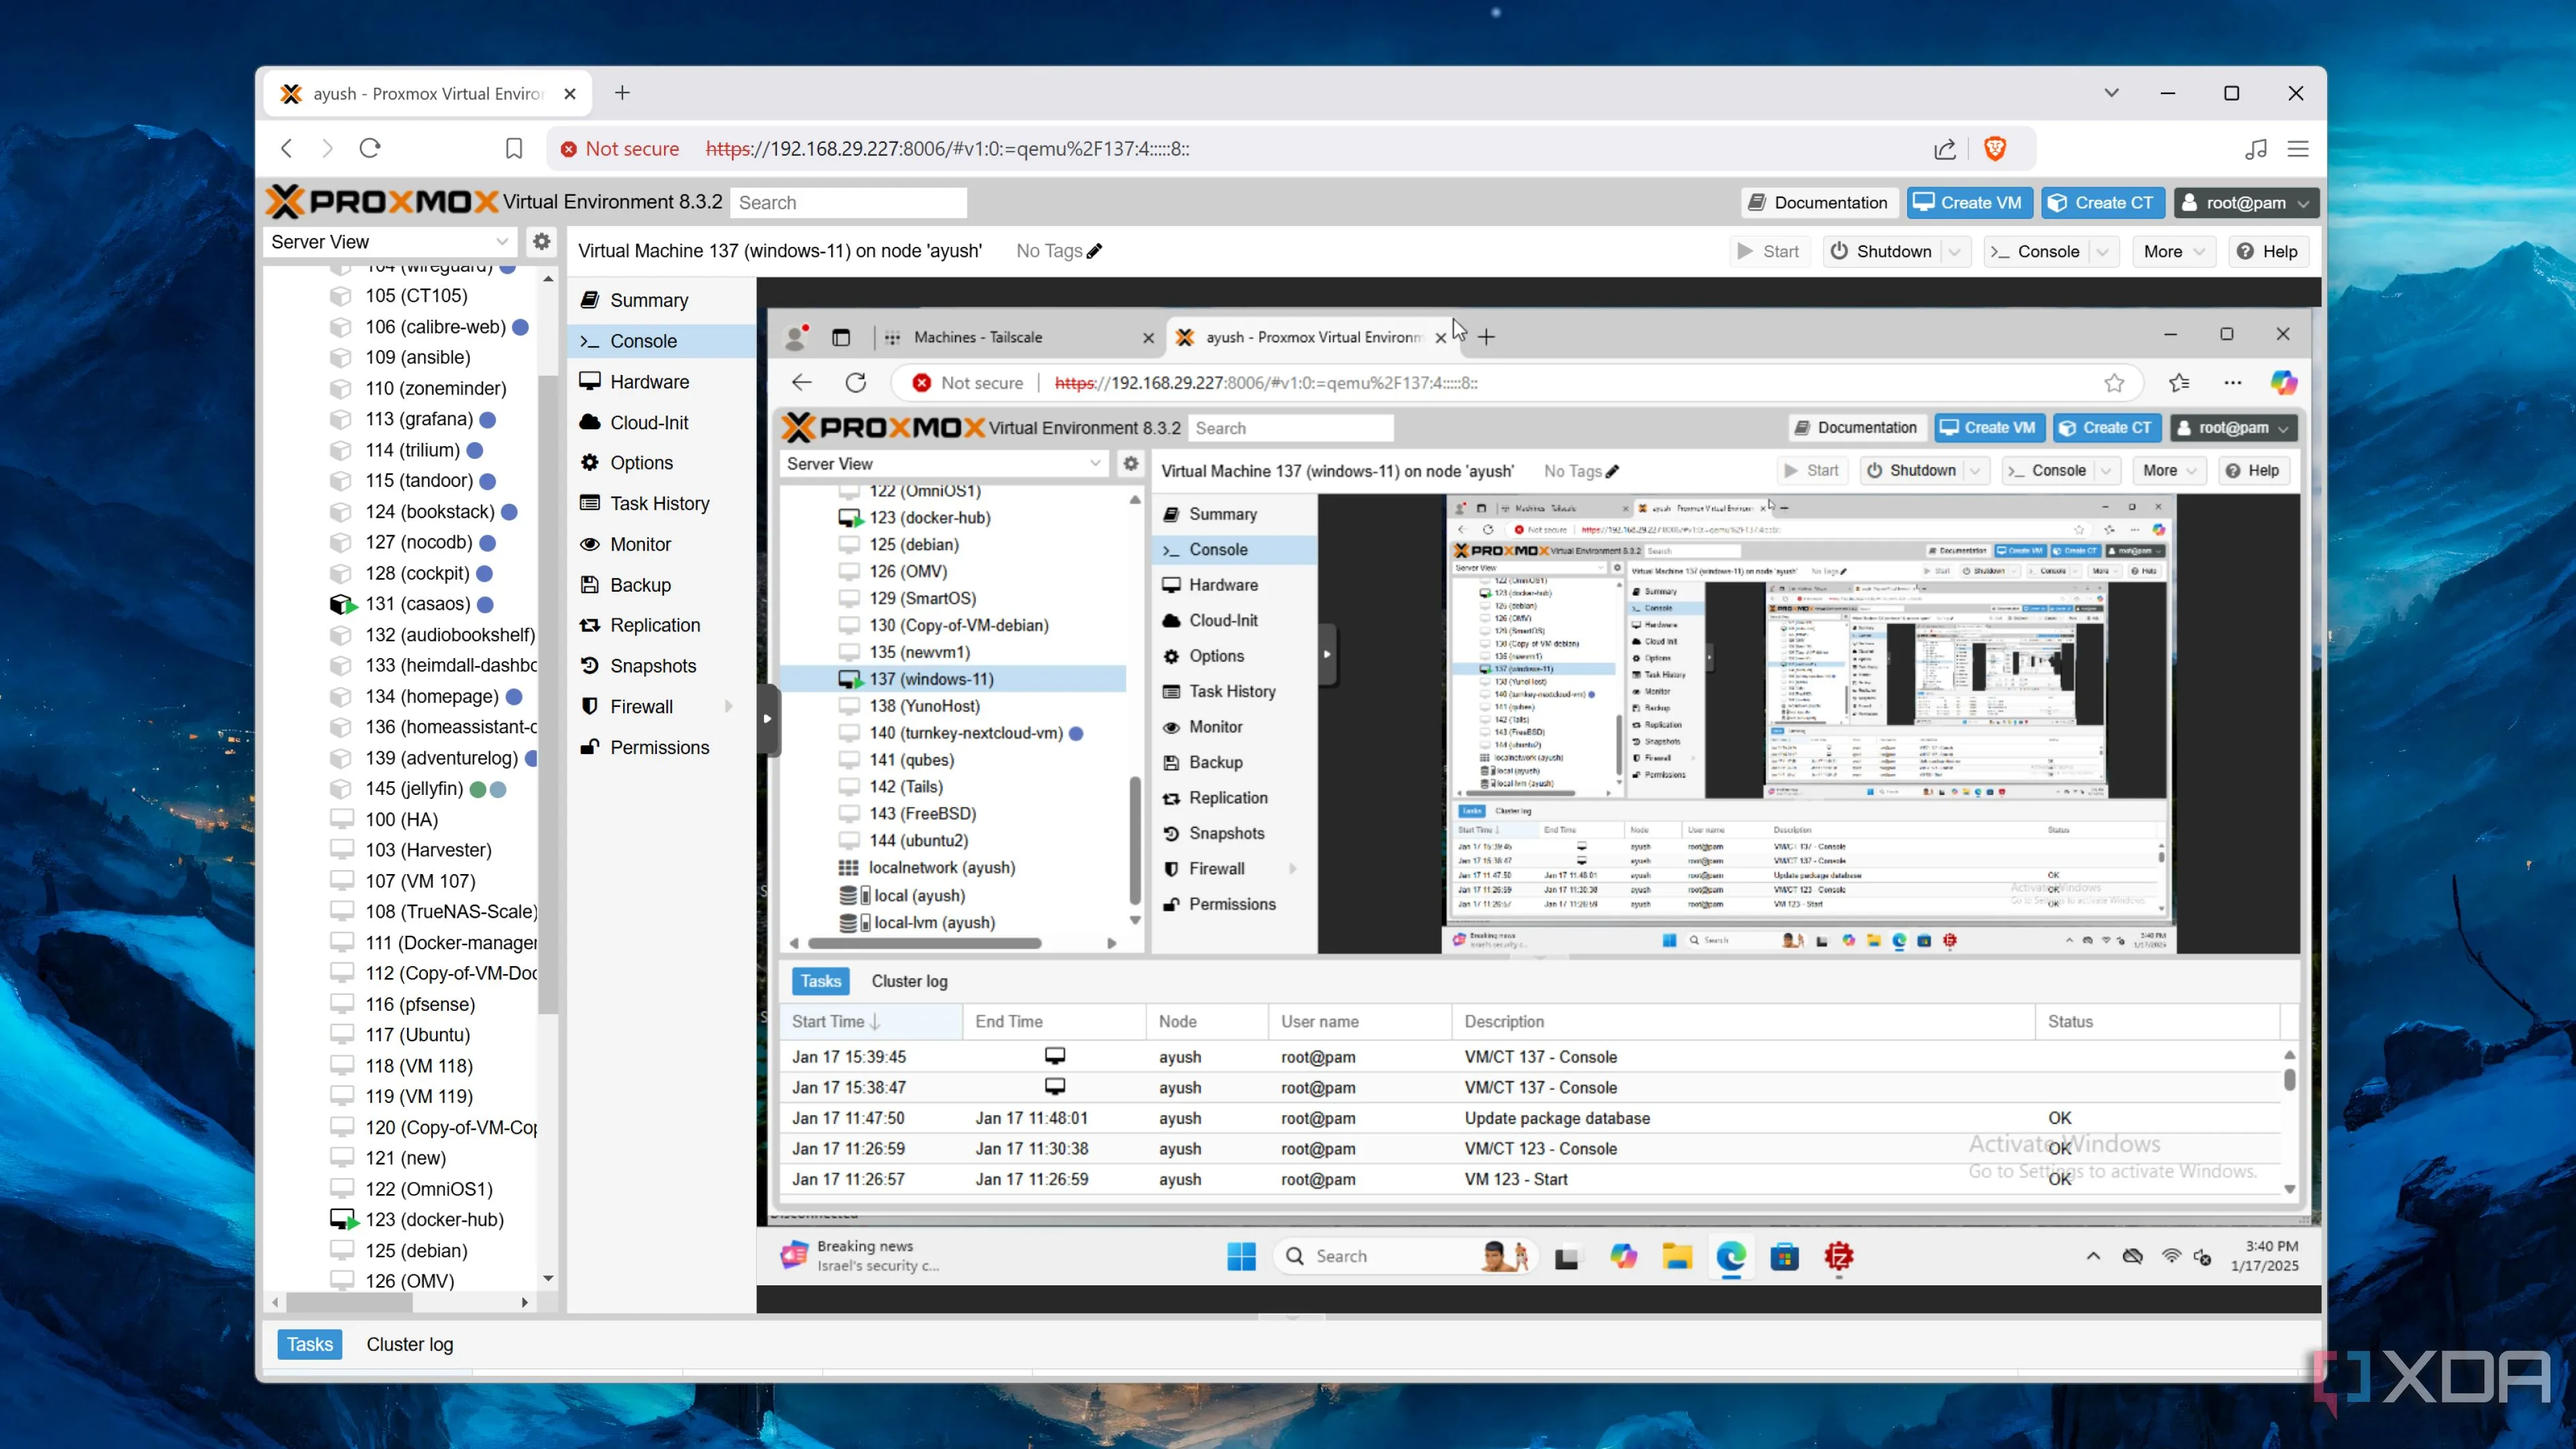Refresh the page in the inner Edge browser
The height and width of the screenshot is (1449, 2576).
tap(855, 383)
